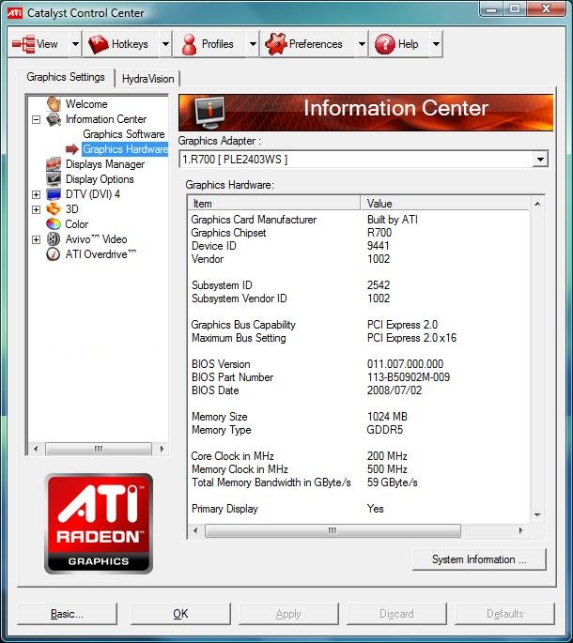This screenshot has width=573, height=643.
Task: Click the Apply button
Action: click(288, 614)
